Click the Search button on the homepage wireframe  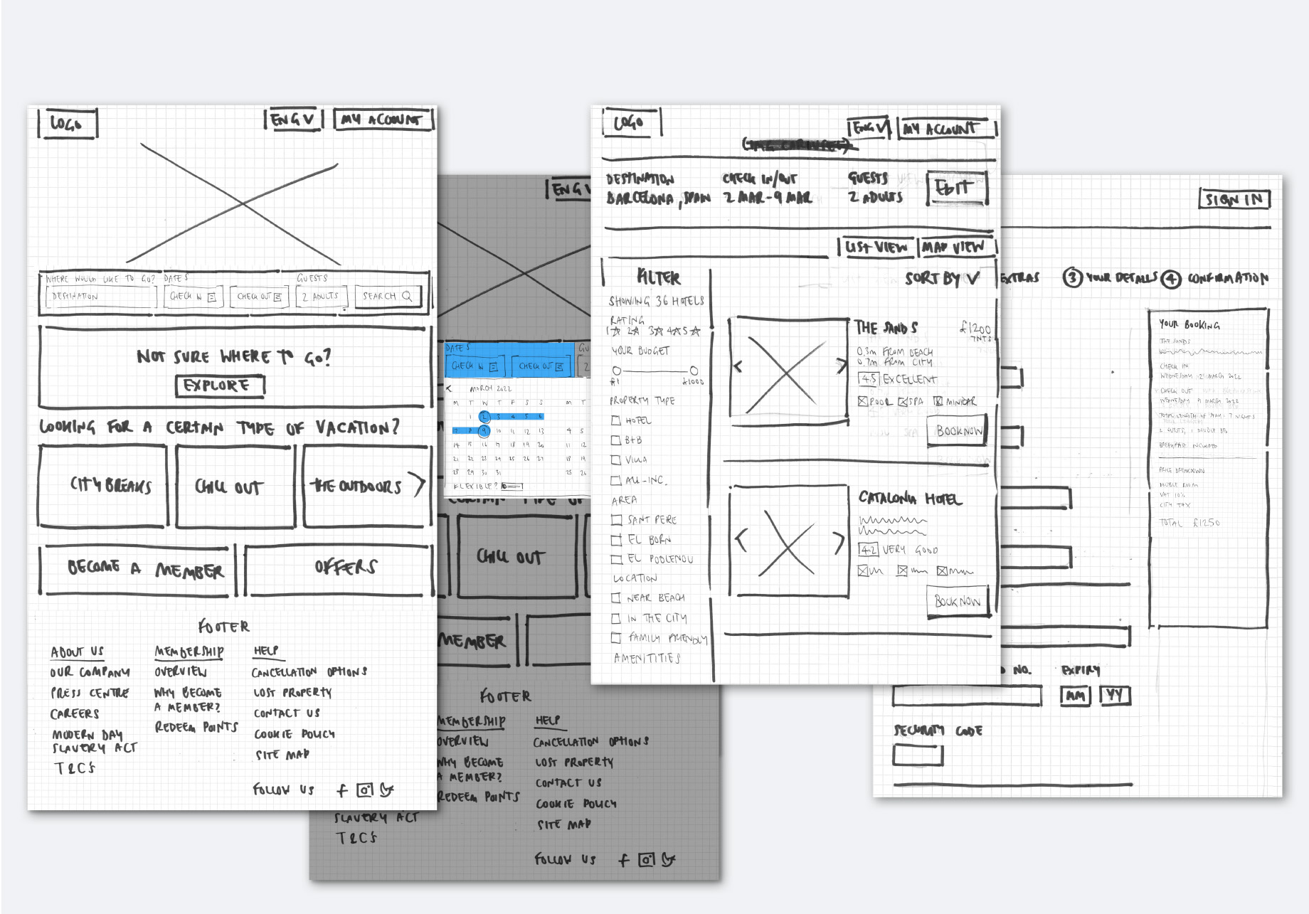coord(388,297)
